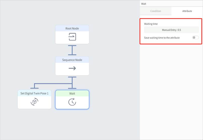Screen dimensions: 203x140
Task: Open the Manual Entry : 0.5 waiting time field
Action: [171, 30]
